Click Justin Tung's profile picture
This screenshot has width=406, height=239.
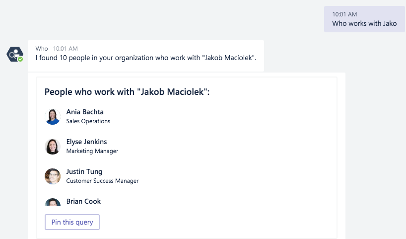[x=53, y=176]
